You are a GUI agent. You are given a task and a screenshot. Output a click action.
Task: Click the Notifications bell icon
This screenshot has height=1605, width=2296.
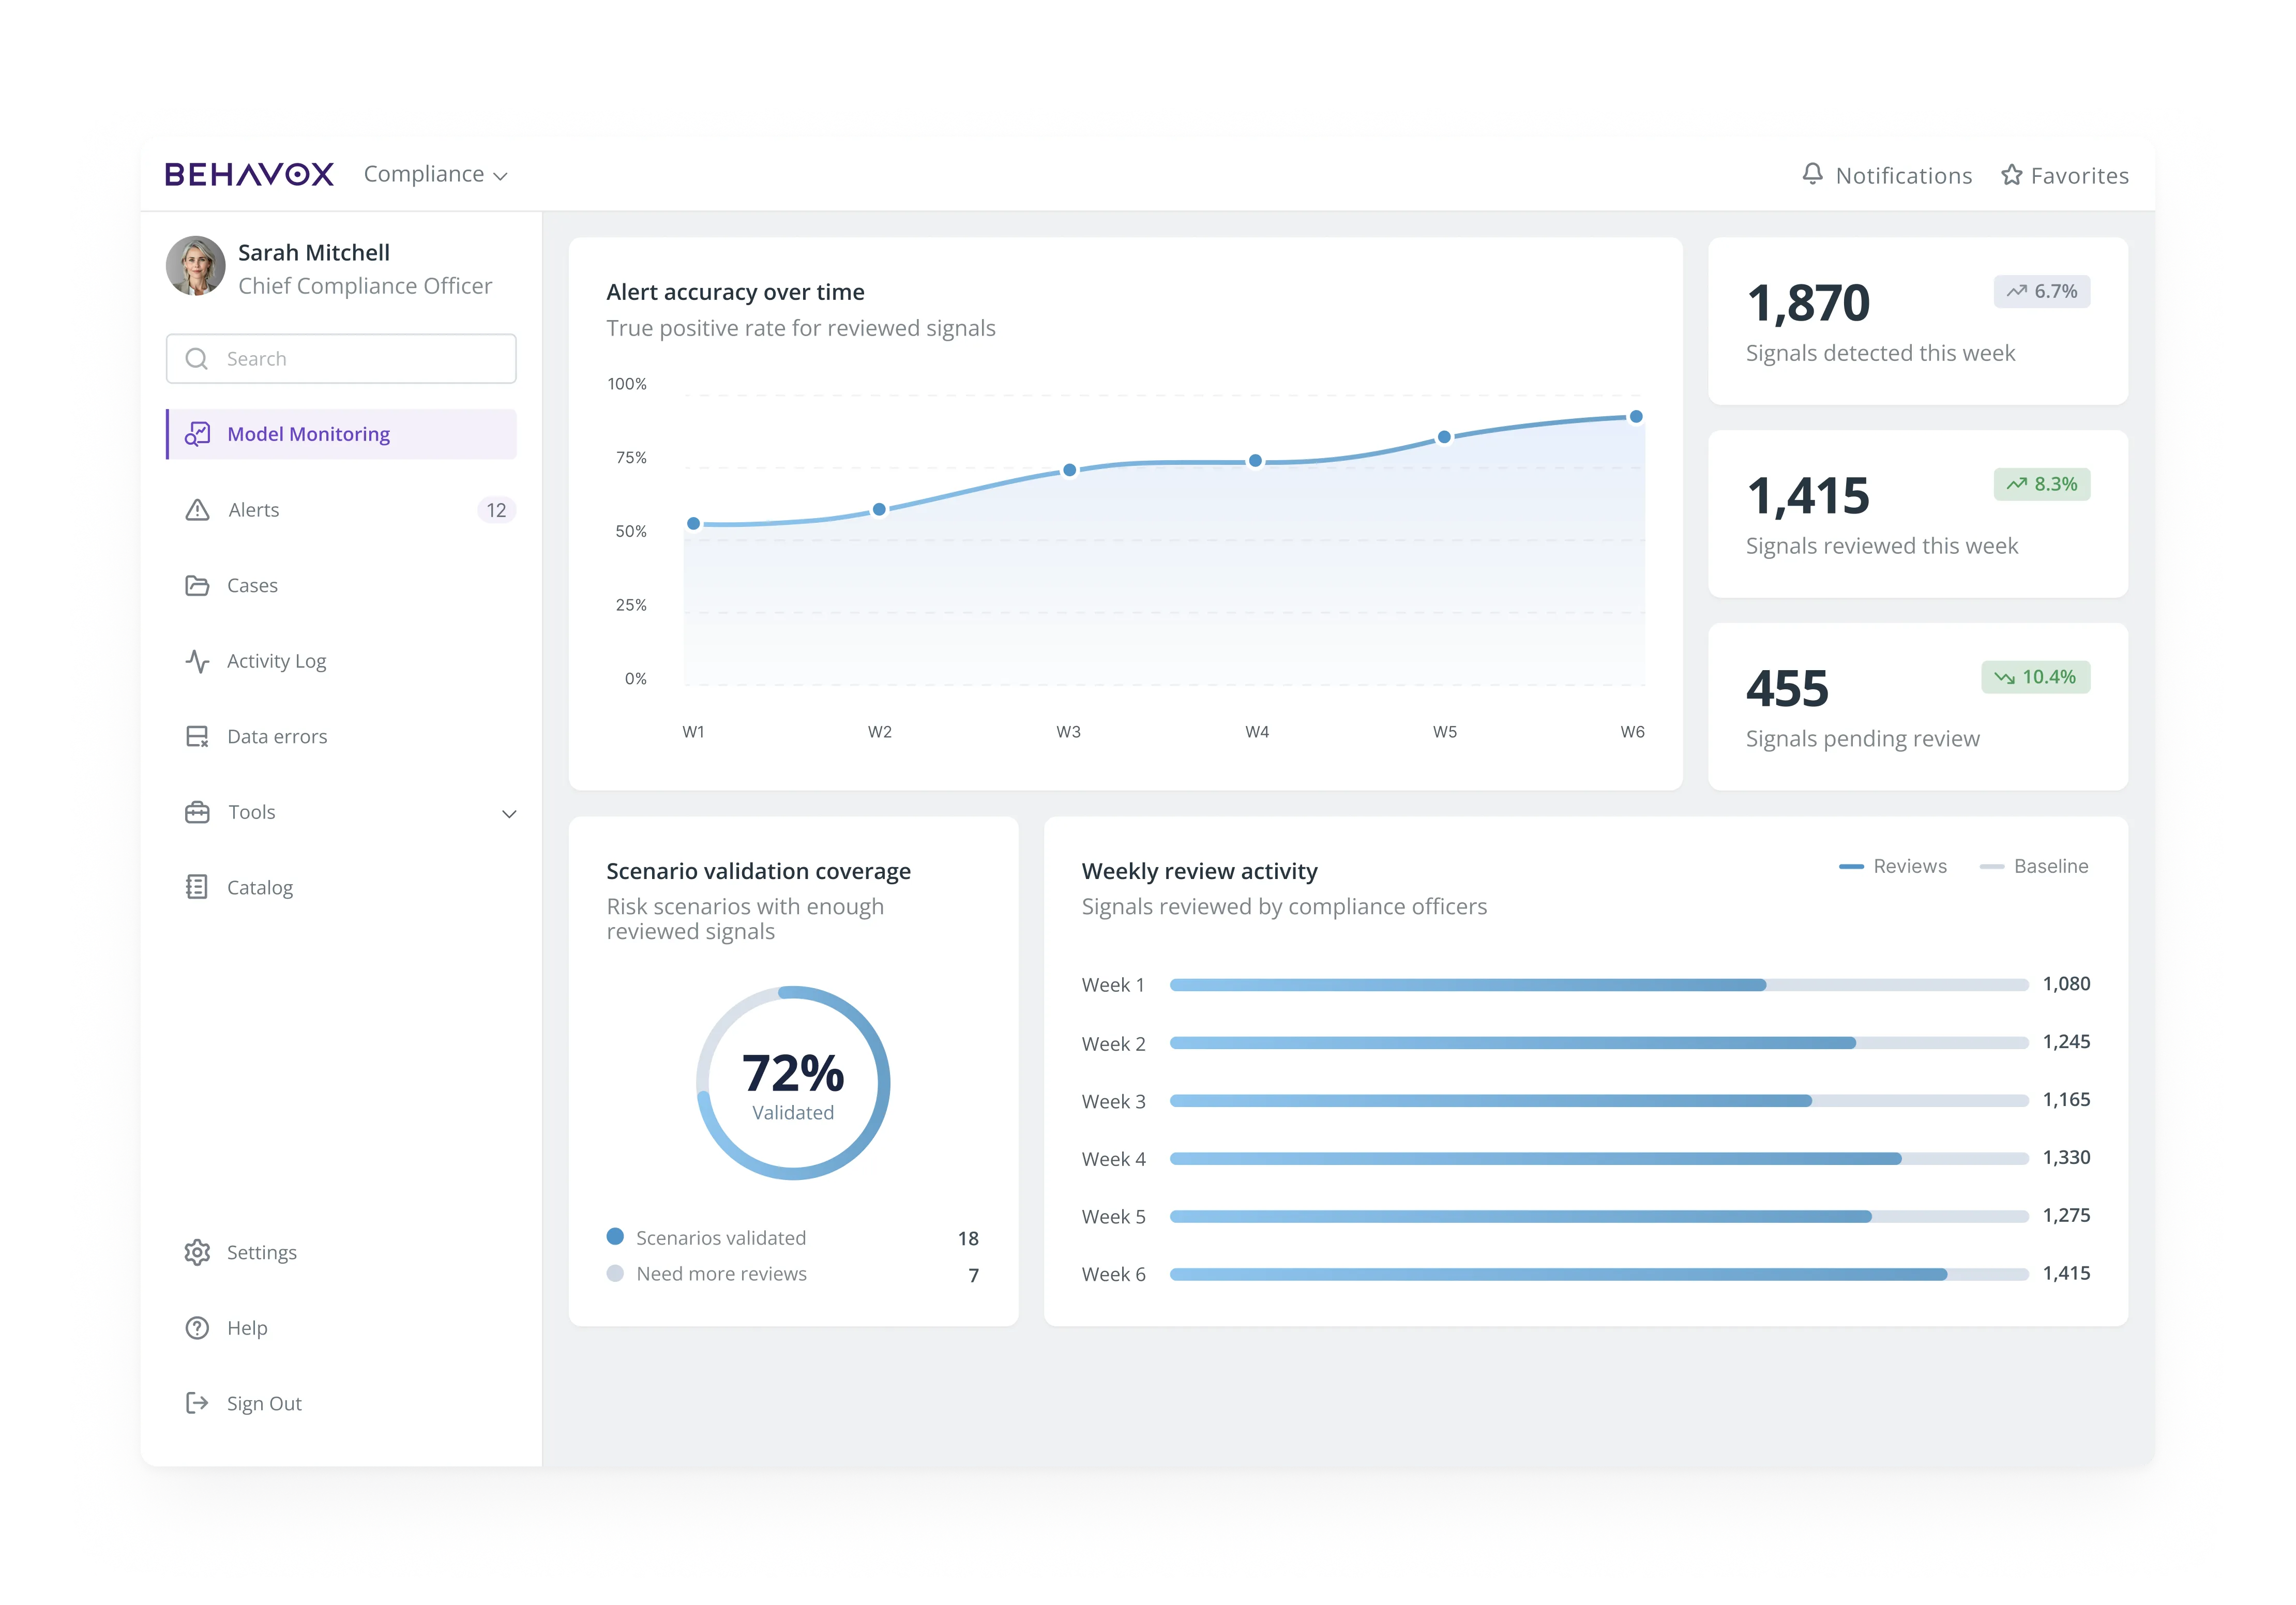pos(1812,174)
